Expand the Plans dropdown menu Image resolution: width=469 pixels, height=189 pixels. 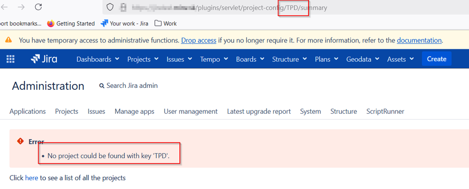point(326,59)
